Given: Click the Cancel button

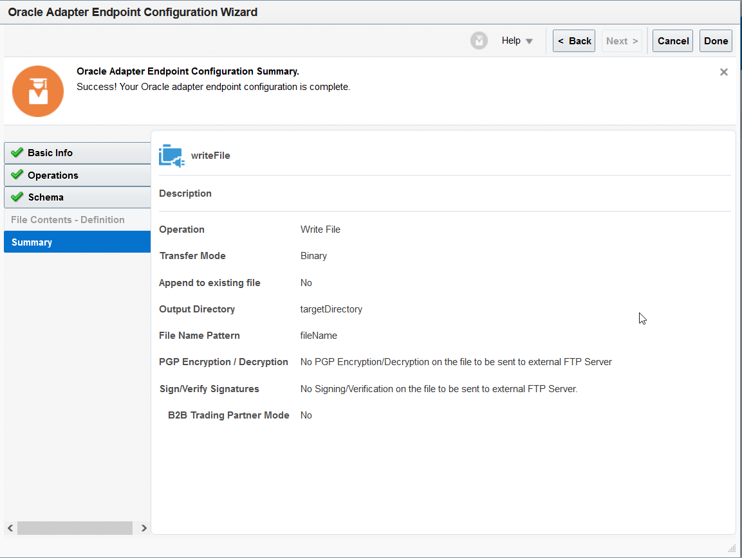Looking at the screenshot, I should coord(672,40).
